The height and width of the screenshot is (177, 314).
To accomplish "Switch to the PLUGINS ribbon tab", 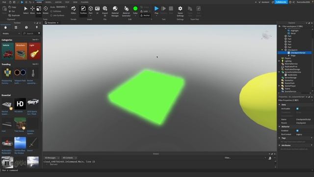I will tap(84, 2).
